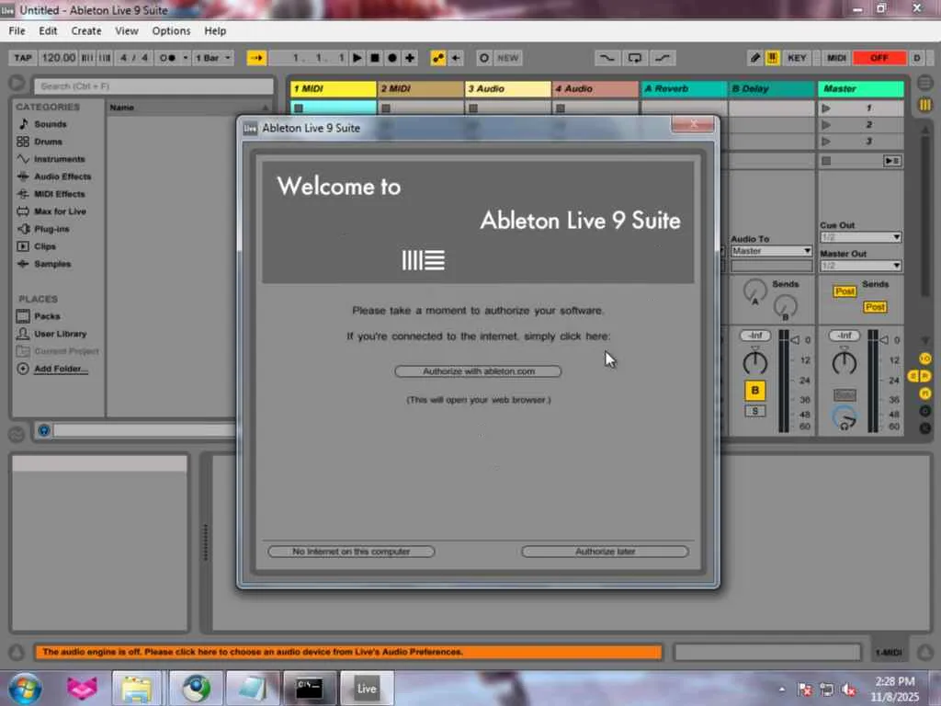This screenshot has width=941, height=706.
Task: Toggle Draw Mode pencil icon
Action: tap(755, 58)
